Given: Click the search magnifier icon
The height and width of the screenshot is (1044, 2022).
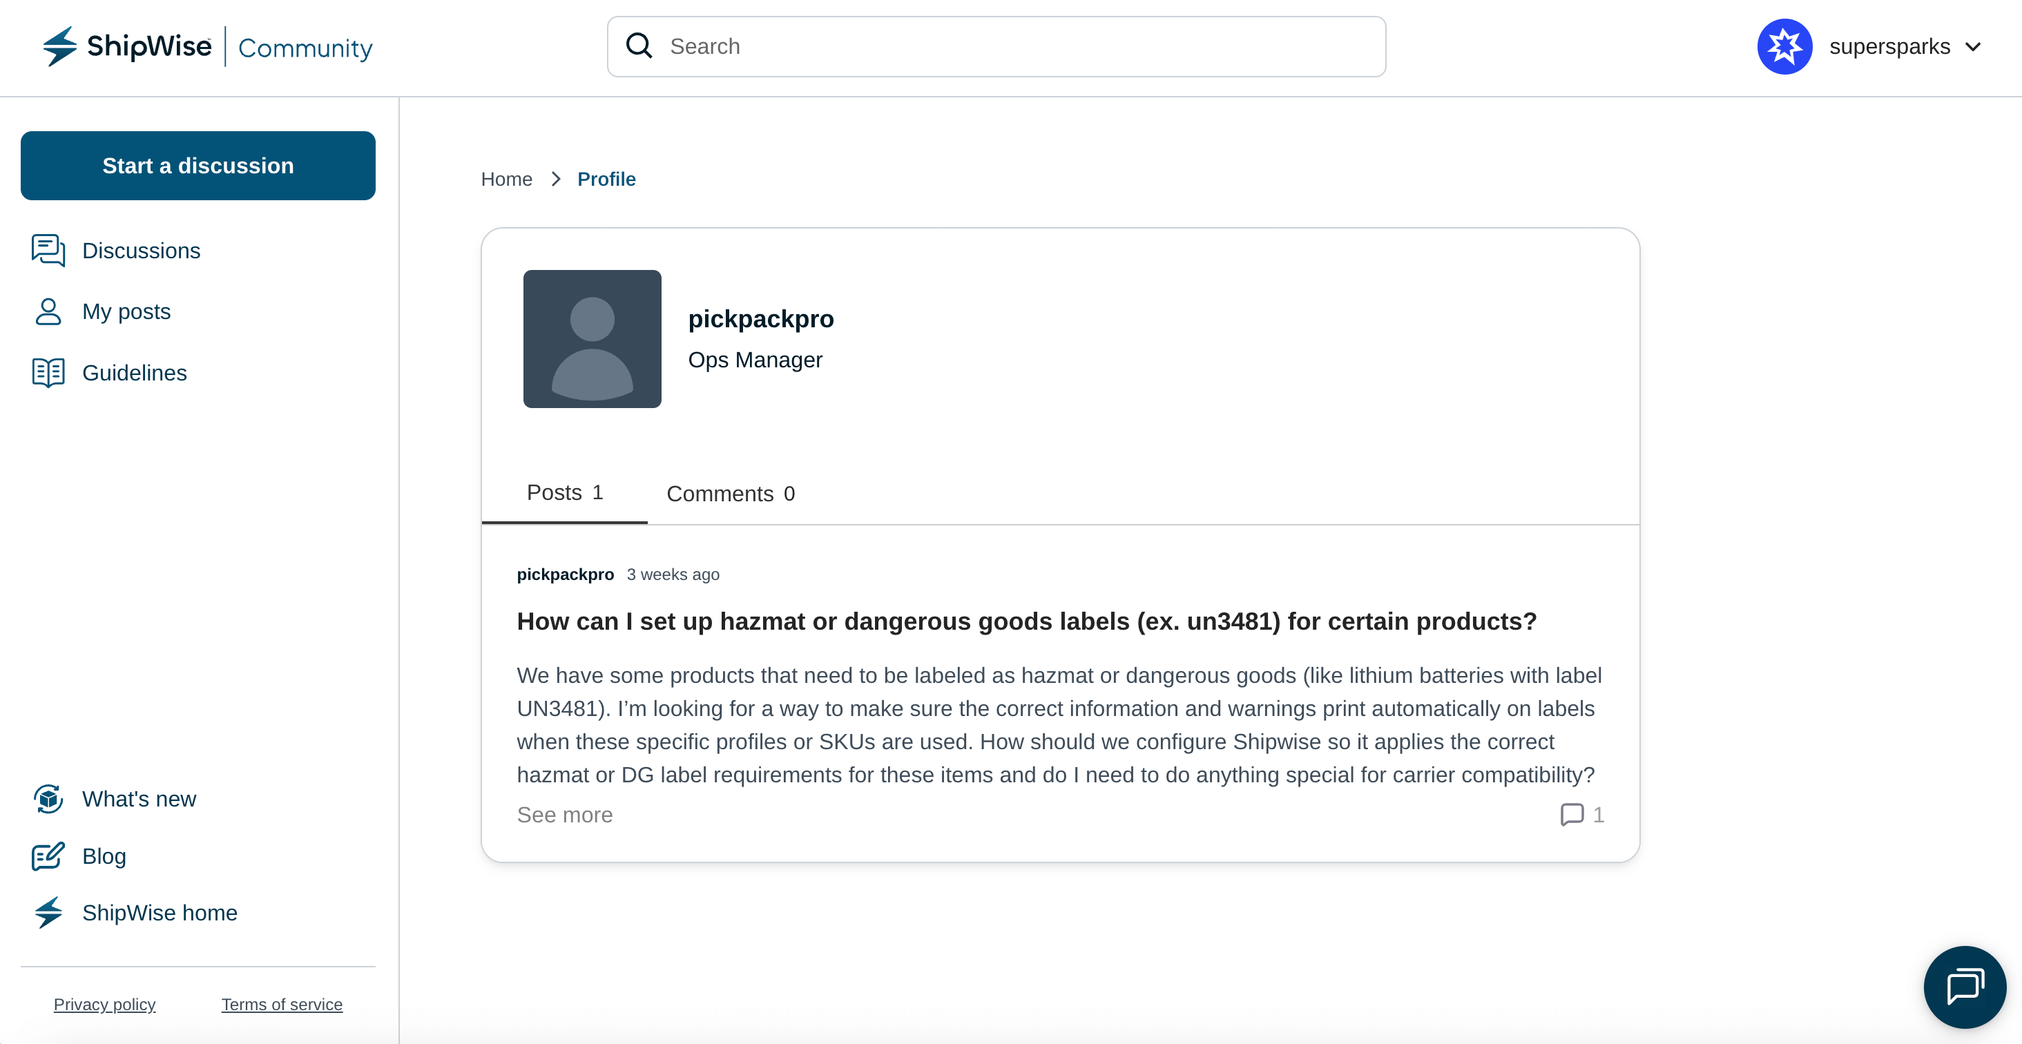Looking at the screenshot, I should (x=639, y=46).
